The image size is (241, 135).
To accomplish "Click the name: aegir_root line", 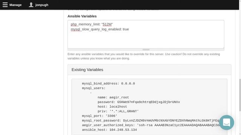I will [113, 97].
